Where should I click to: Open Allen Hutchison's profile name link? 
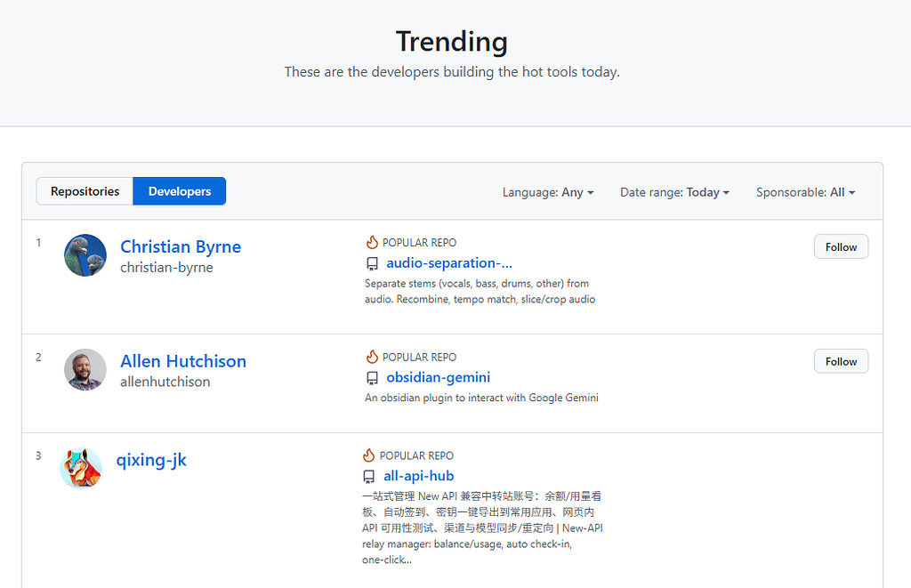[183, 361]
